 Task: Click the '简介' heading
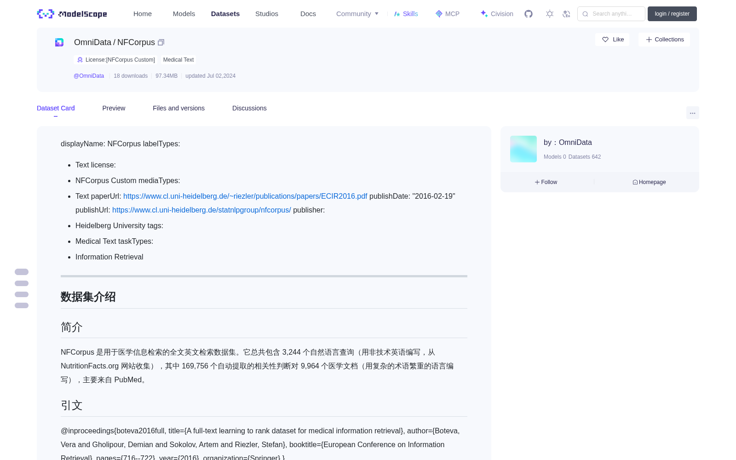[x=72, y=327]
